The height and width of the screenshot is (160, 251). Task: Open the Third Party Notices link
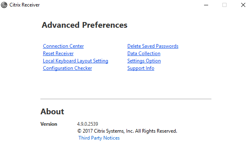pos(99,138)
